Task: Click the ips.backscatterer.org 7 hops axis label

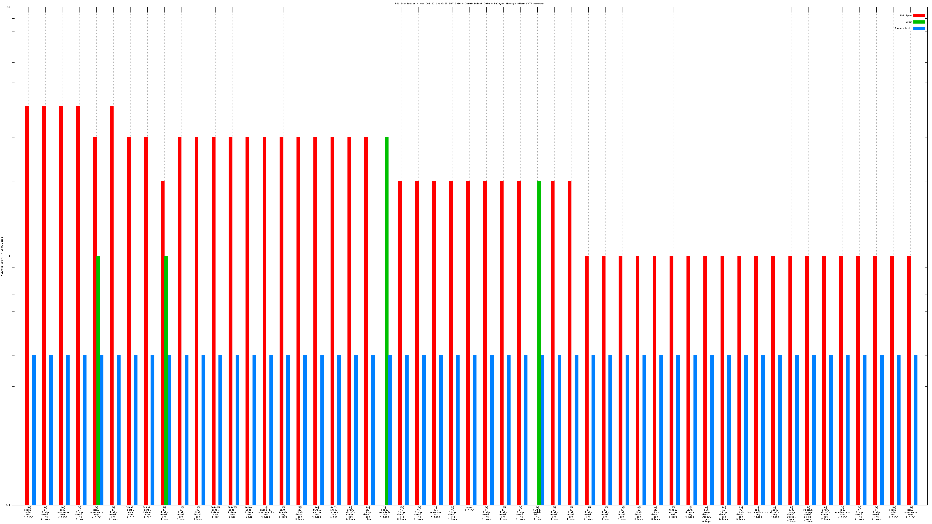Action: pyautogui.click(x=758, y=512)
